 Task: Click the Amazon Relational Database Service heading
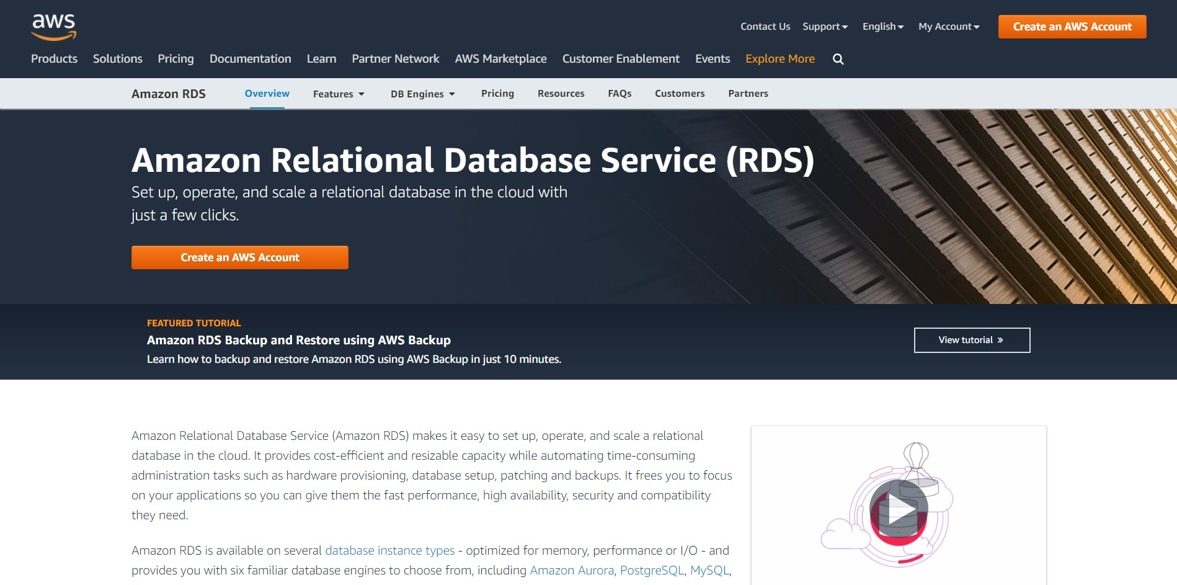[x=473, y=160]
